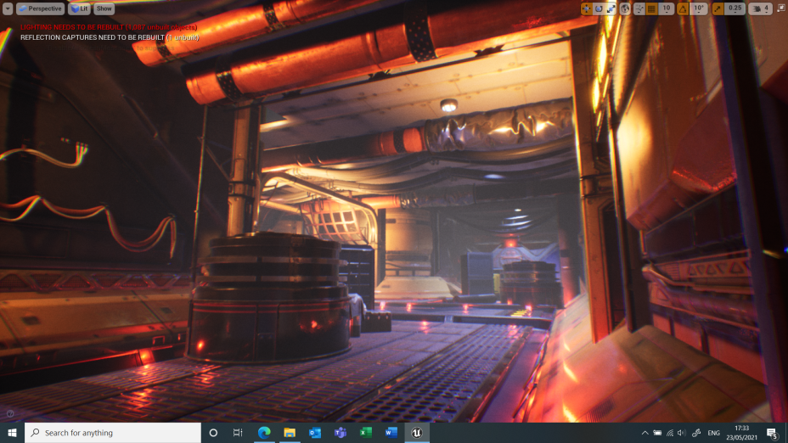The width and height of the screenshot is (788, 443).
Task: Open clock and calendar 17:33
Action: click(742, 433)
